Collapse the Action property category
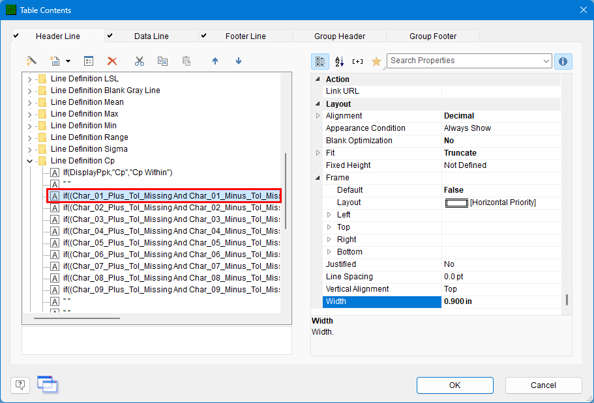The image size is (594, 403). pos(318,79)
